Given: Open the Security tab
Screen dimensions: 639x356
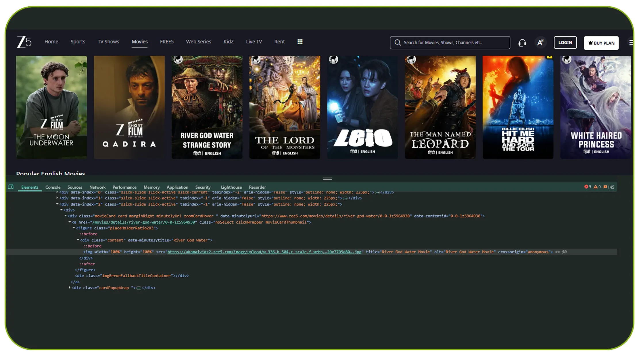Looking at the screenshot, I should point(203,187).
